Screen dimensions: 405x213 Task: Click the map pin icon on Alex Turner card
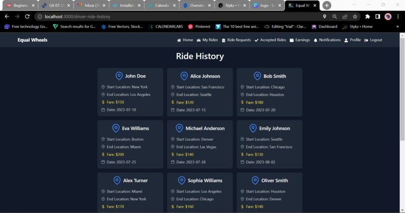click(117, 180)
